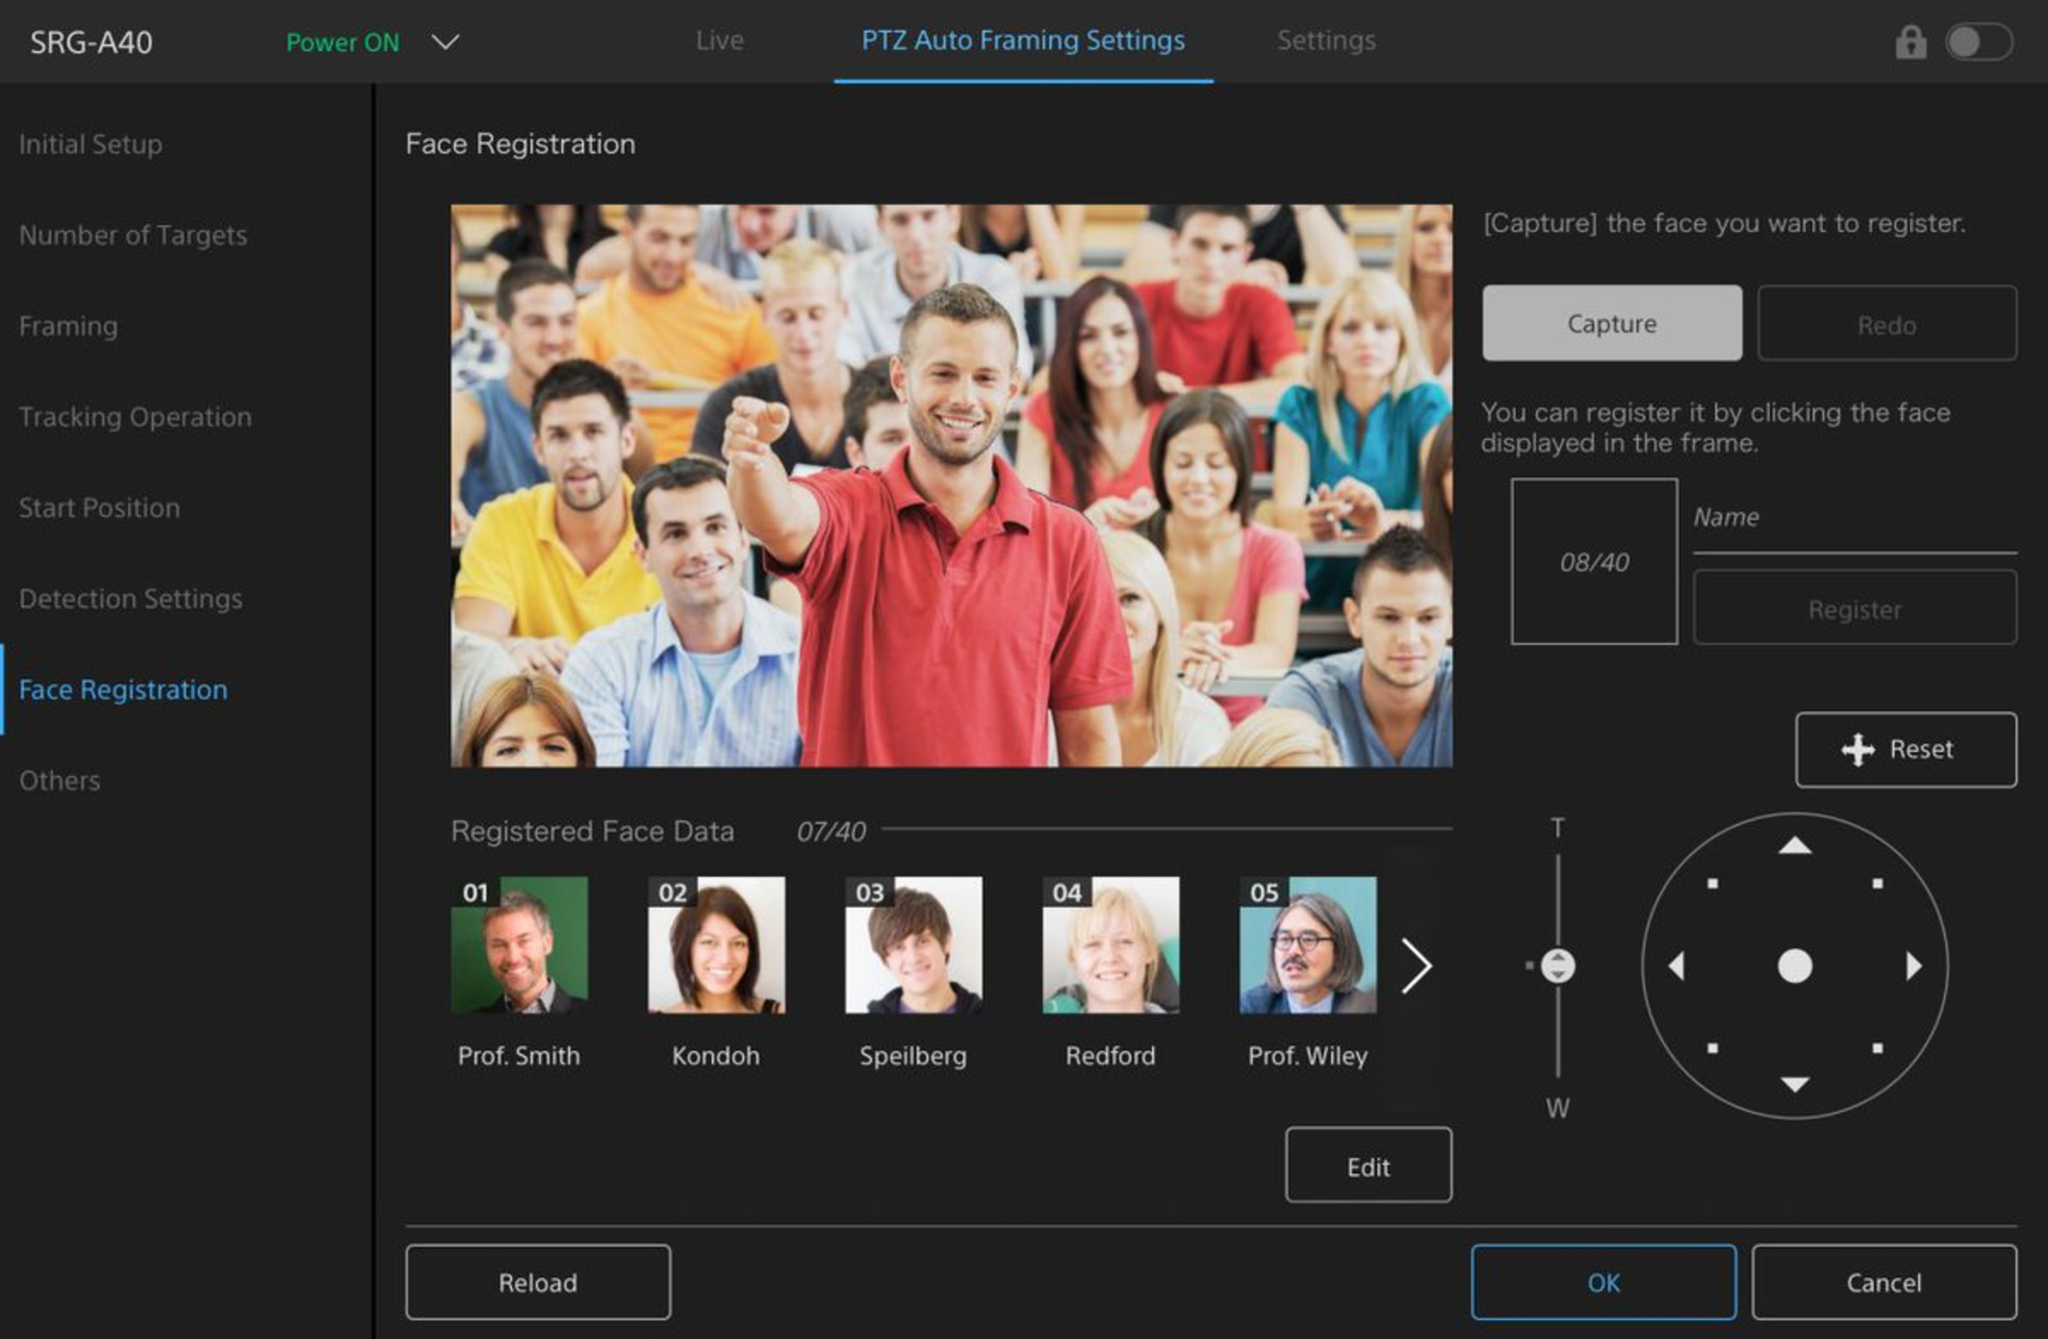Viewport: 2048px width, 1339px height.
Task: Toggle the lock switch at top right
Action: pyautogui.click(x=1978, y=42)
